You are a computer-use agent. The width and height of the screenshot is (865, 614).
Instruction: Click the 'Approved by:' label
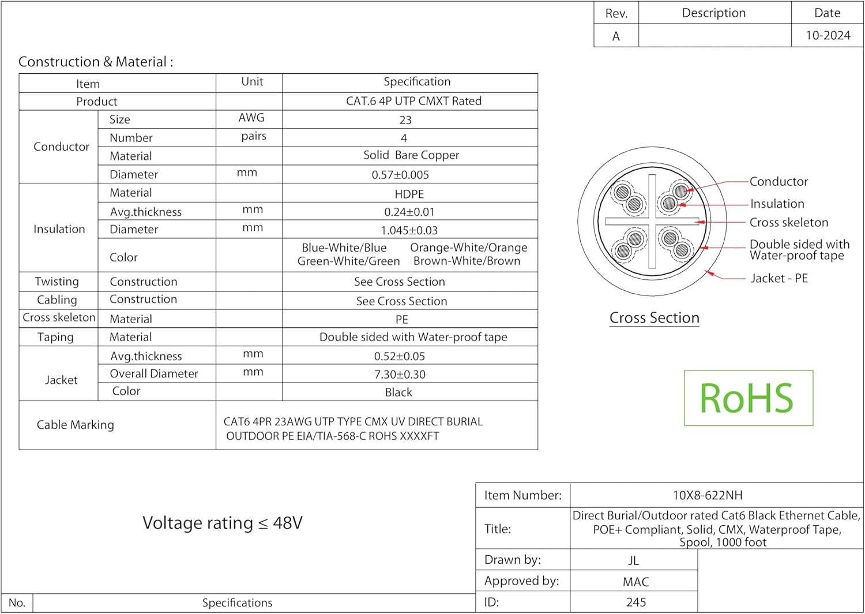(x=522, y=581)
